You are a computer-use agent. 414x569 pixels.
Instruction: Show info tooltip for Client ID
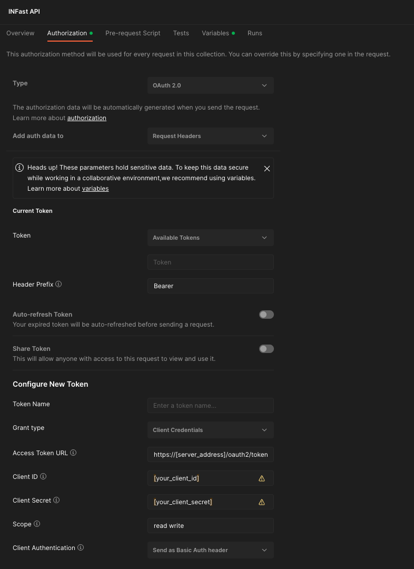[x=43, y=476]
